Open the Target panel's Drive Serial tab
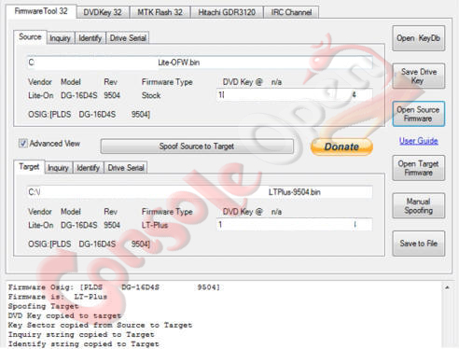 point(126,168)
